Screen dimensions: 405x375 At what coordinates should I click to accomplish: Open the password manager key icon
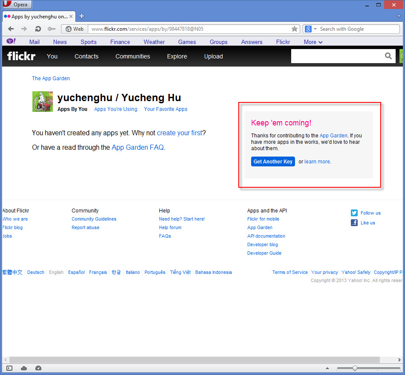[x=52, y=29]
